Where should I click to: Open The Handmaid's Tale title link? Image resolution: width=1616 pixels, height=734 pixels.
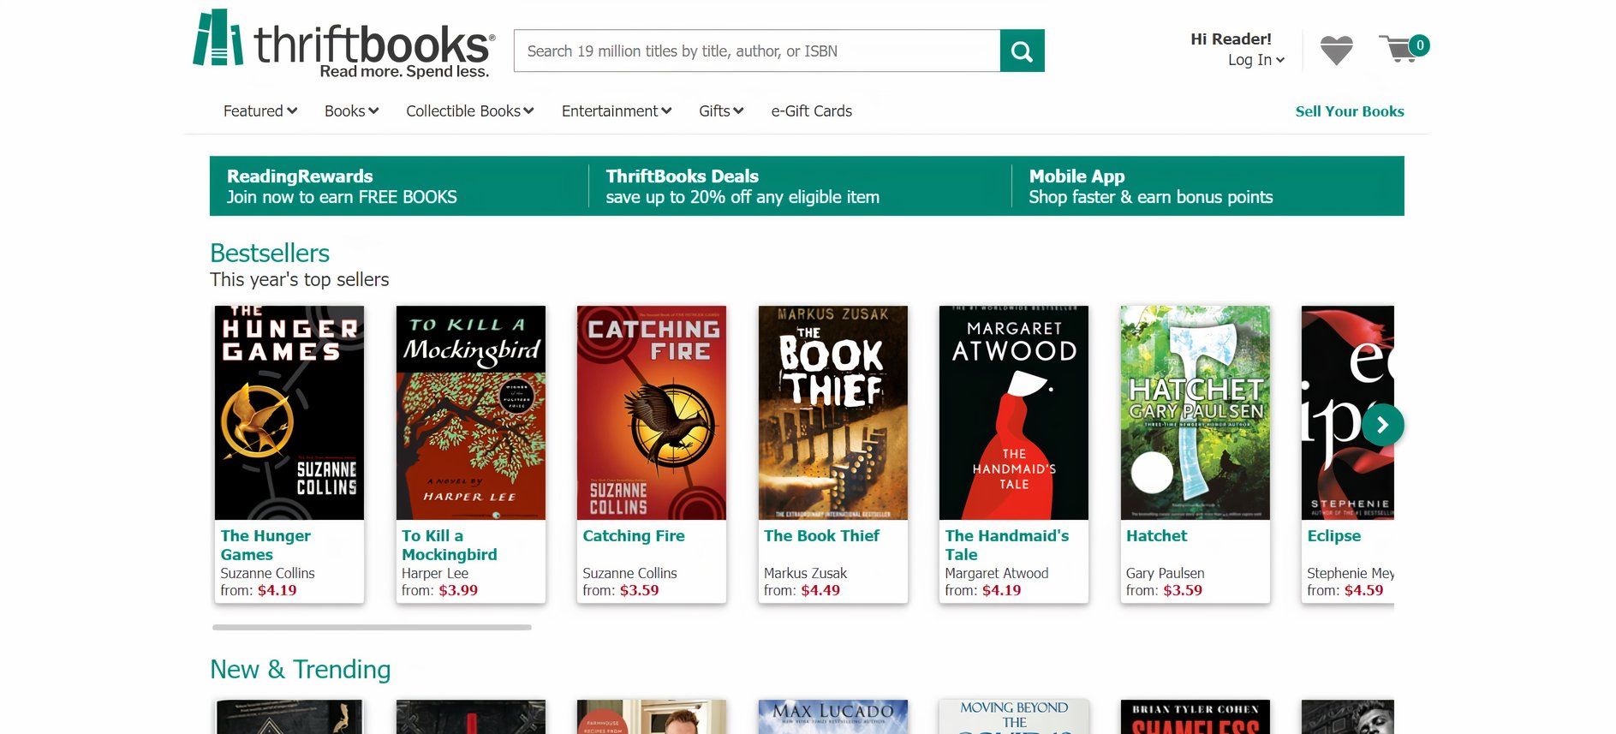(x=1007, y=545)
